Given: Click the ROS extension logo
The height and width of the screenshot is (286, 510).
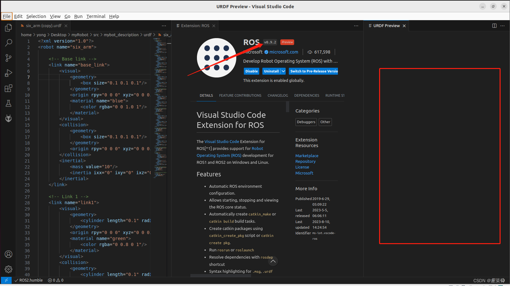Looking at the screenshot, I should [216, 58].
